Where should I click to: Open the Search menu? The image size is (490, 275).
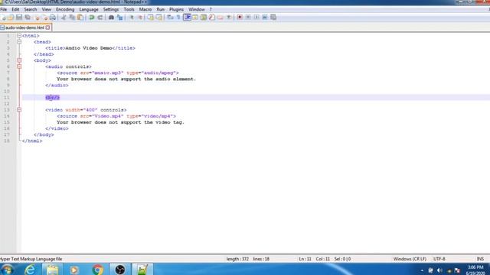pos(31,10)
